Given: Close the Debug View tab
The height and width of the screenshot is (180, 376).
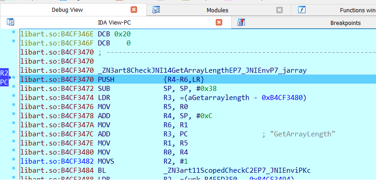Looking at the screenshot, I should point(133,10).
